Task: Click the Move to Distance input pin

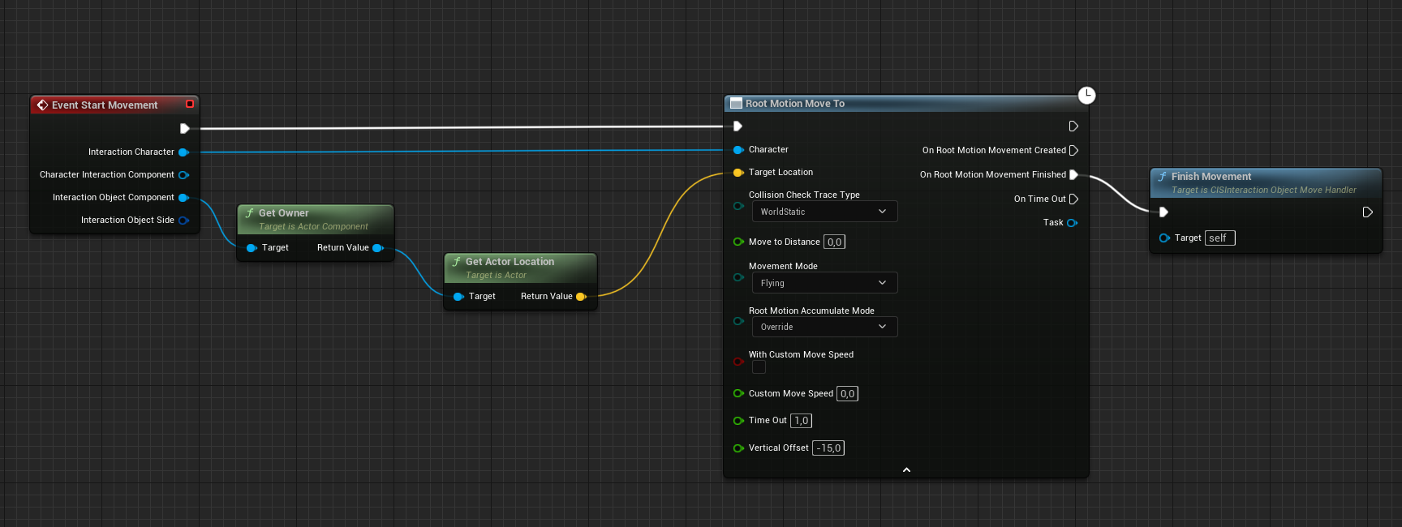Action: click(x=738, y=242)
